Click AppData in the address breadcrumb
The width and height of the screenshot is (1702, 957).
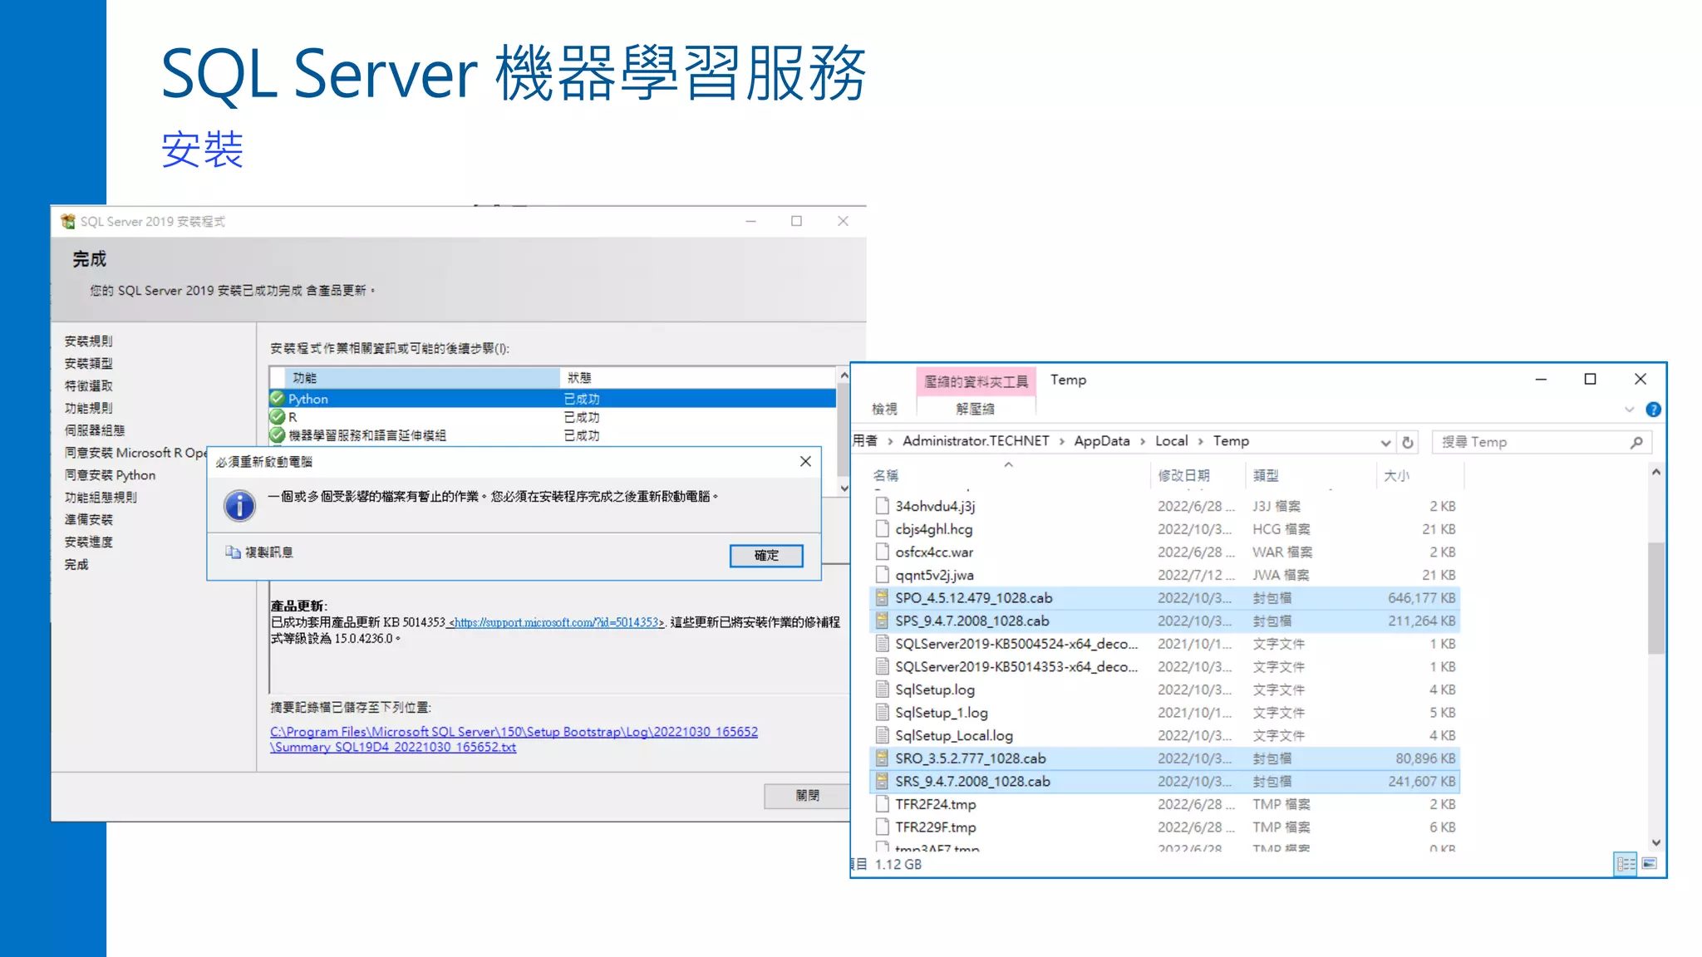[x=1102, y=441]
